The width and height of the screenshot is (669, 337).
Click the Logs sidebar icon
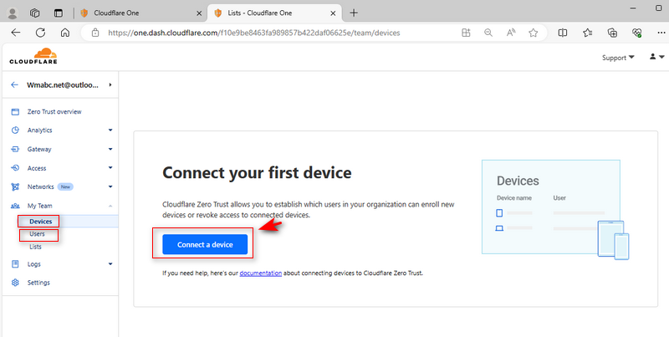(x=15, y=264)
